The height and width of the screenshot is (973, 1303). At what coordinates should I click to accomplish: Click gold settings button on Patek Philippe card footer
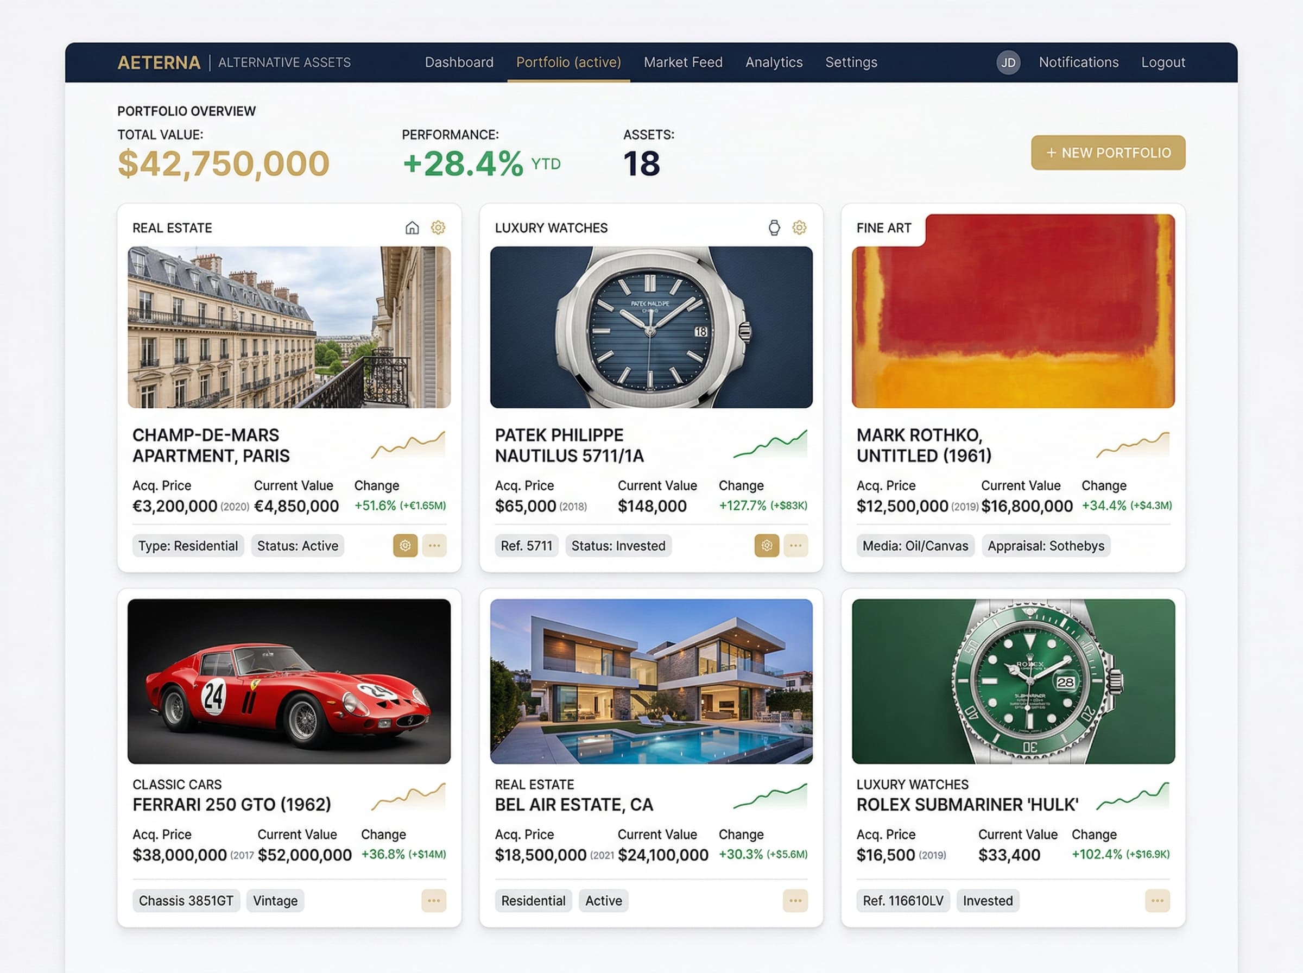point(767,545)
